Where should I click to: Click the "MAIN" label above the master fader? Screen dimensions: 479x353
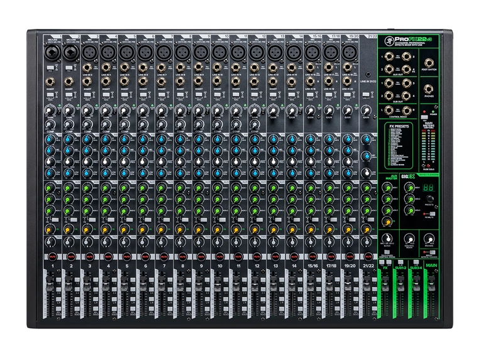[x=431, y=265]
